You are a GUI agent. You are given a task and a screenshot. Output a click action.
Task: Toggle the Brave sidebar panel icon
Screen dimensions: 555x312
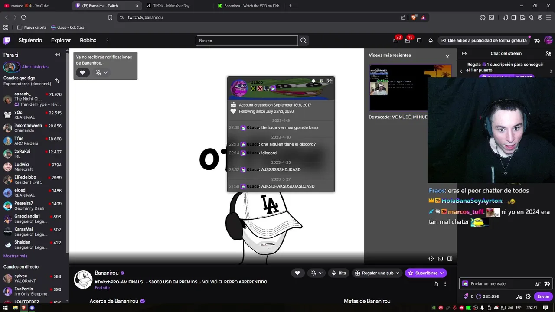tap(514, 17)
